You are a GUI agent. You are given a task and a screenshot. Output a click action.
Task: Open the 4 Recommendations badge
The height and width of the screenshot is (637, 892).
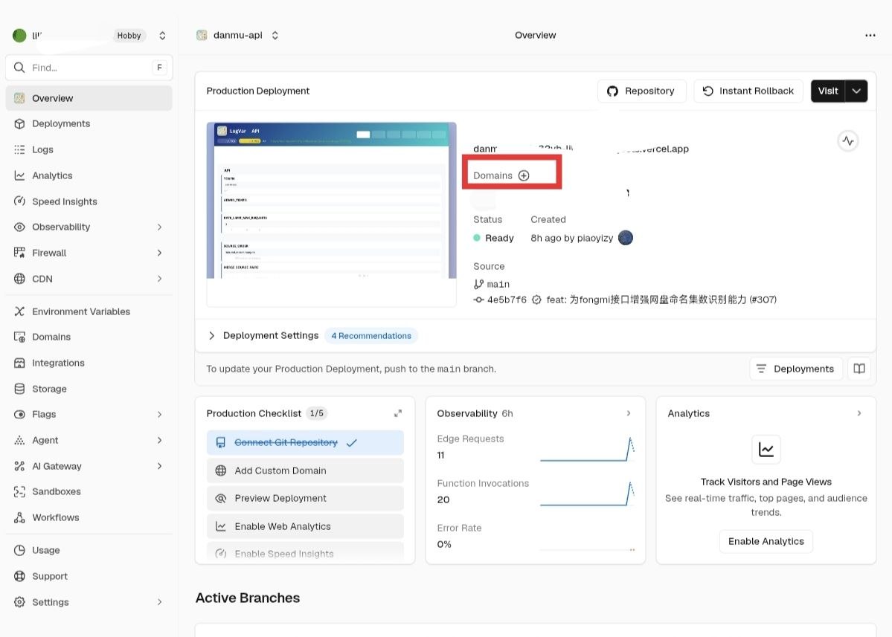pos(371,336)
